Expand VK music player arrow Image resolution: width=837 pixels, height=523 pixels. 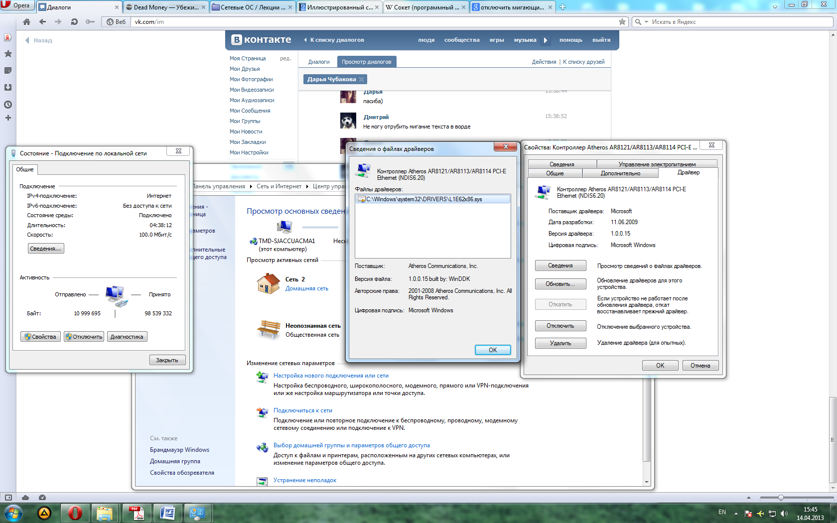546,40
